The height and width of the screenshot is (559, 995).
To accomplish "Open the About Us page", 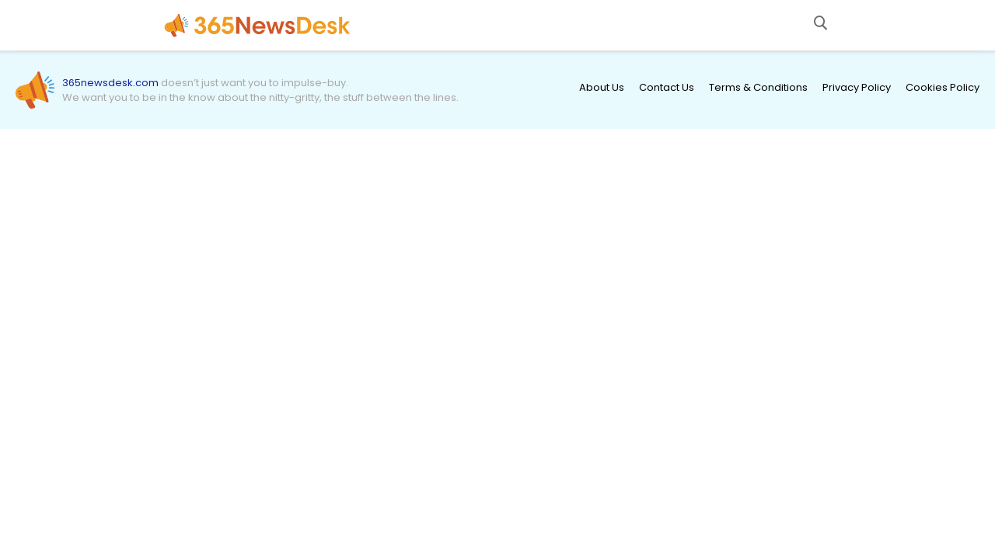I will pyautogui.click(x=601, y=87).
